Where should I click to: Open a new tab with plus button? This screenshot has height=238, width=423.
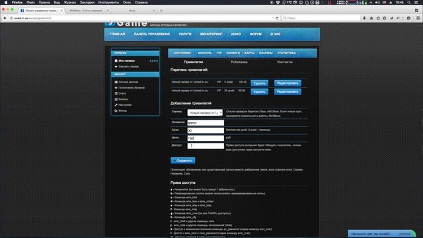pos(161,11)
